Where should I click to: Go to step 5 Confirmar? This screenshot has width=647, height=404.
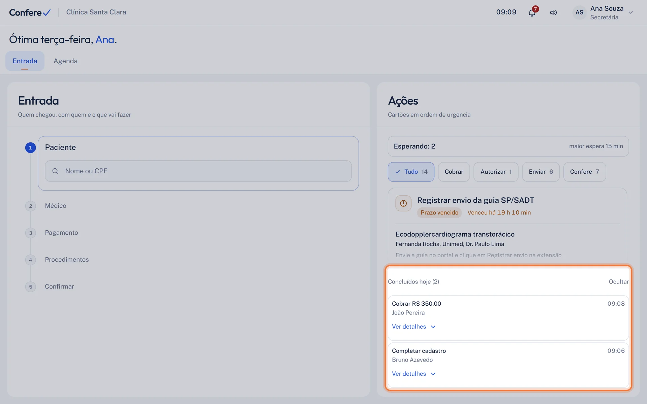point(59,287)
